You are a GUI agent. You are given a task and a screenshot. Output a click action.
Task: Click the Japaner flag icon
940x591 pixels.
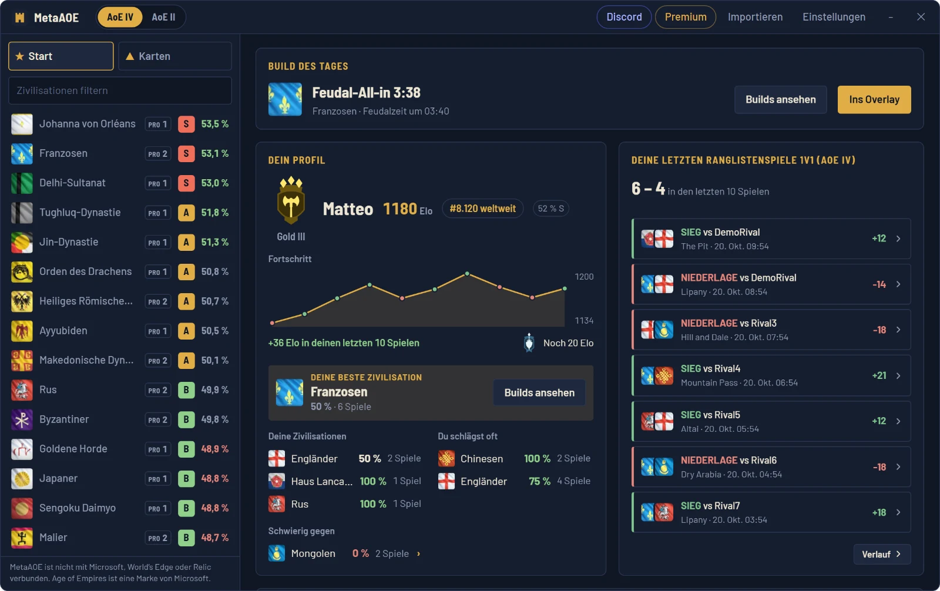[22, 479]
